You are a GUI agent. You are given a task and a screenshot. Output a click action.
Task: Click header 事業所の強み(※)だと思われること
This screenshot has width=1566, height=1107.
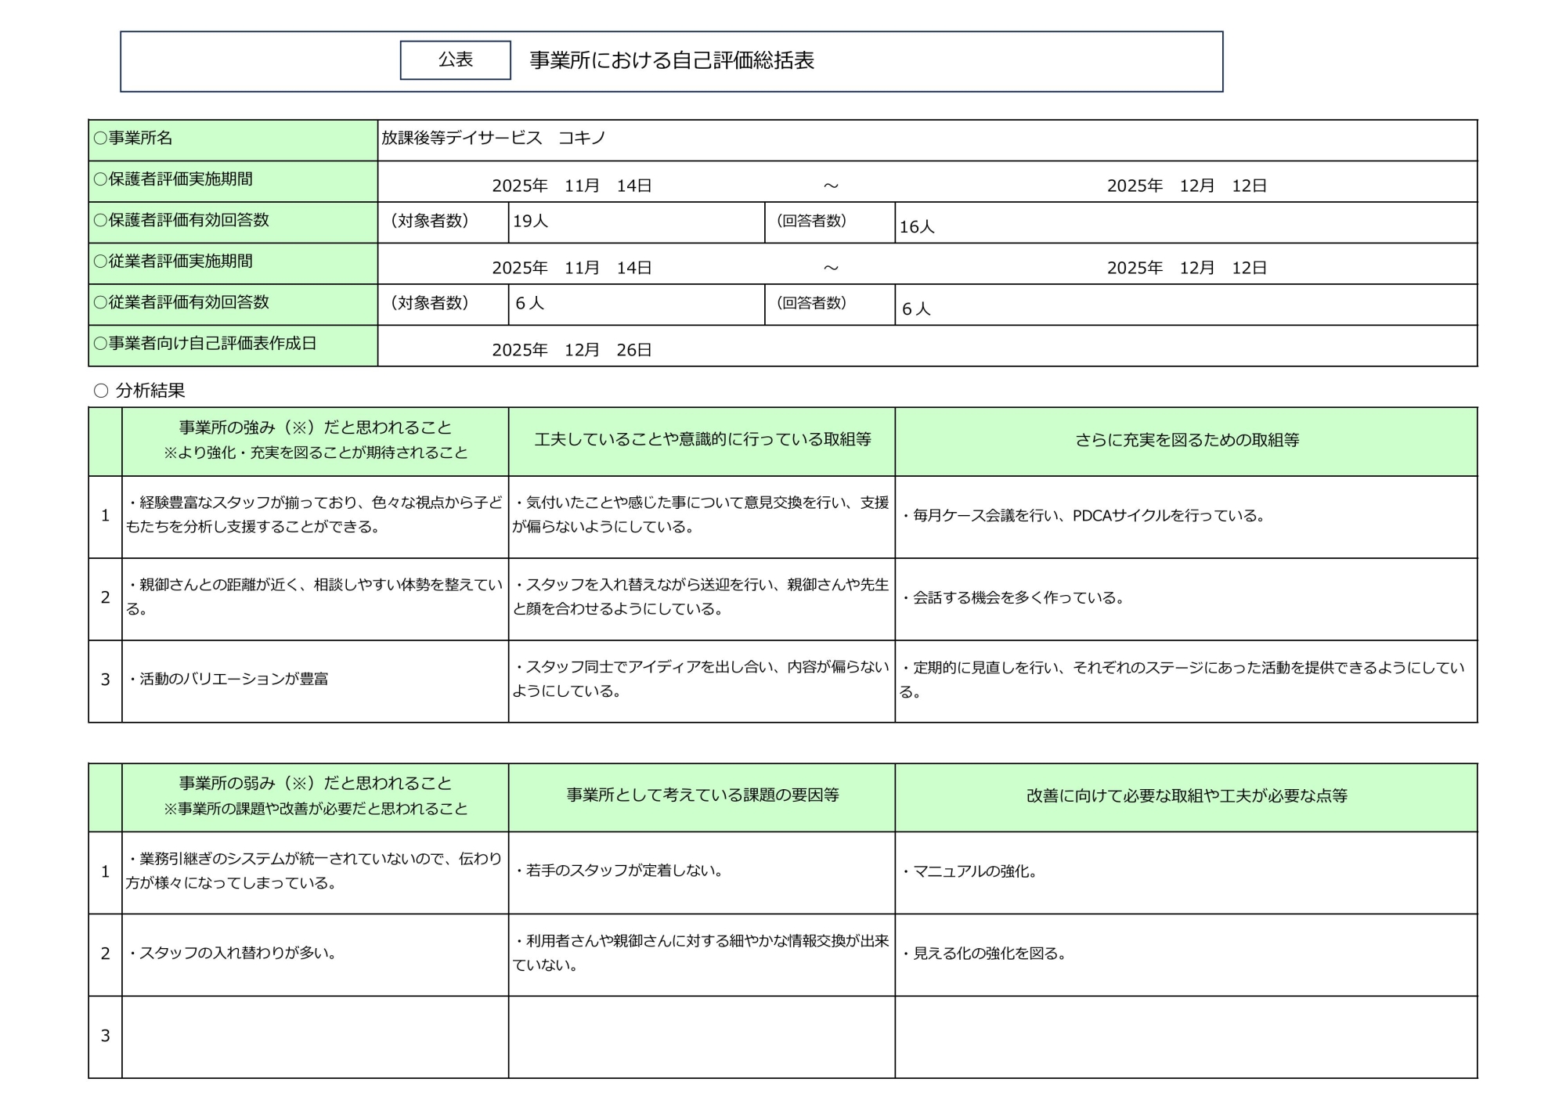(x=315, y=440)
